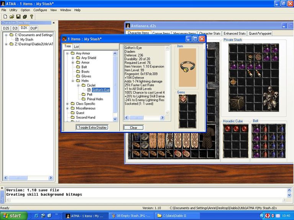
Task: Select the My Stash tree entry
Action: click(x=27, y=39)
